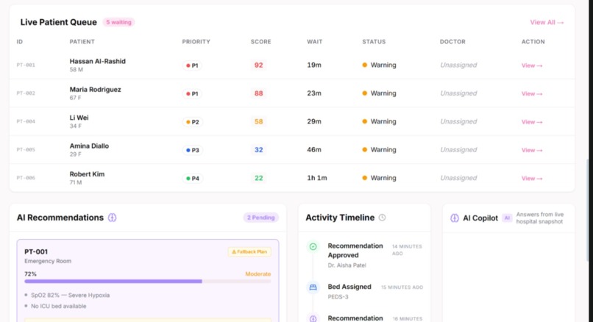Click the WAIT column header

coord(315,42)
